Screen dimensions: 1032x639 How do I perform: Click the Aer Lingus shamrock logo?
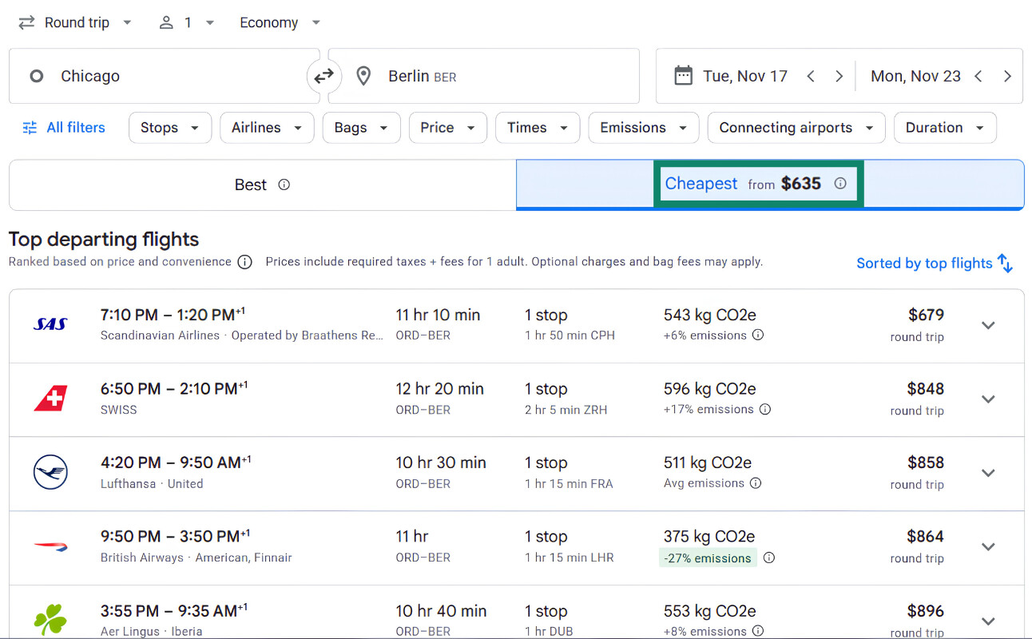coord(50,620)
